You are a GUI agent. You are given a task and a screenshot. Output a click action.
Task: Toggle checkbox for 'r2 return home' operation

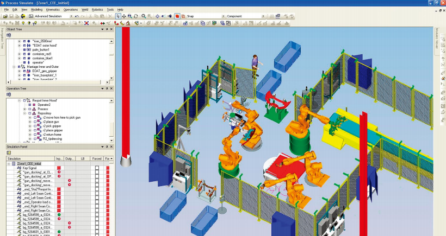[x=35, y=135]
